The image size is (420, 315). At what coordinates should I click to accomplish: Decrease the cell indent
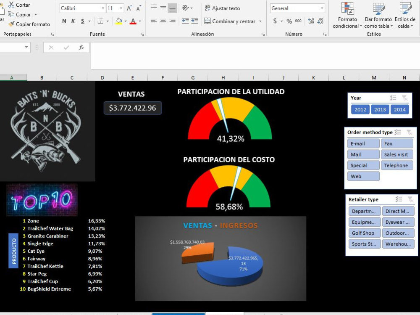click(185, 21)
